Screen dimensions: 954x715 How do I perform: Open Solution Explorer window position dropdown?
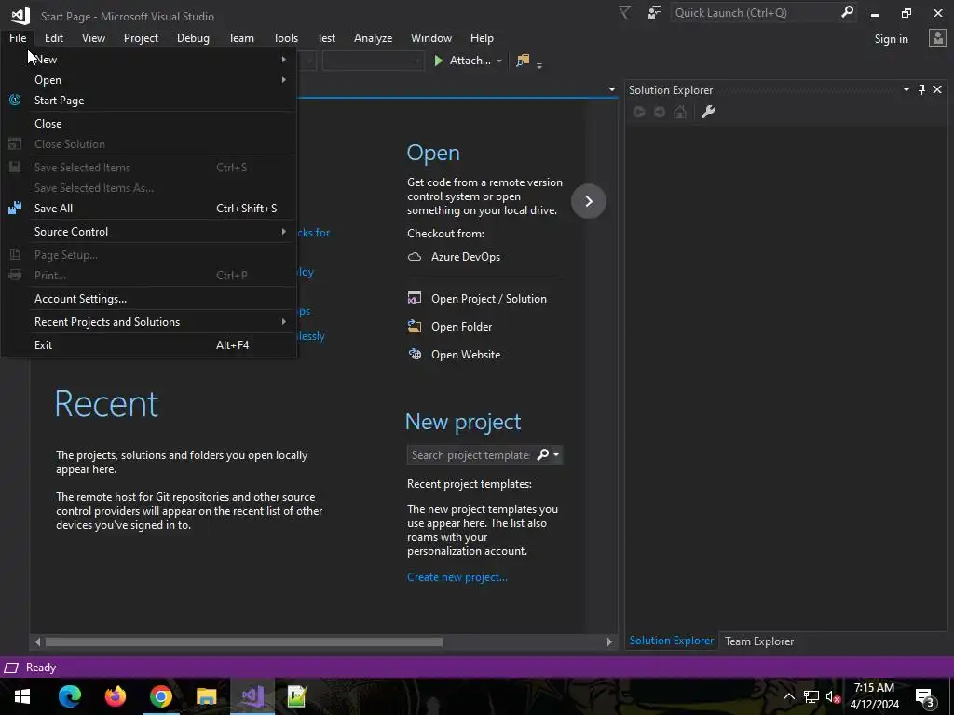906,90
